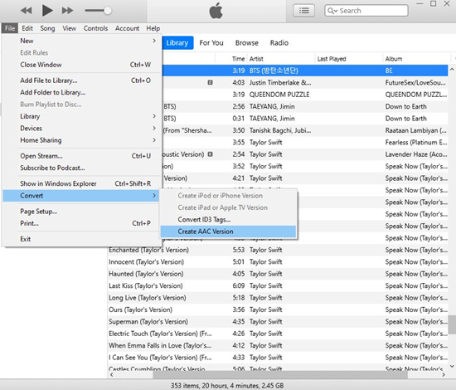
Task: Expand the Convert submenu
Action: (x=81, y=196)
